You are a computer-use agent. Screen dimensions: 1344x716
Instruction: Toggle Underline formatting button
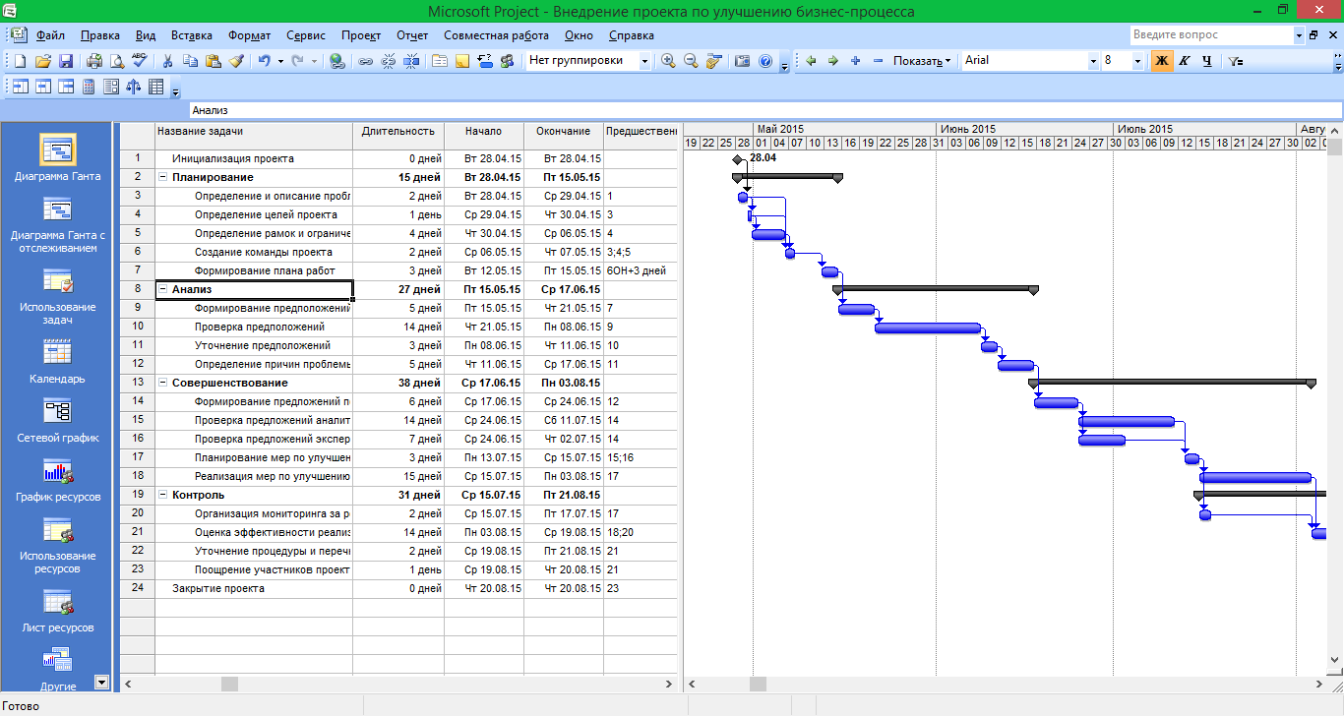pos(1207,61)
